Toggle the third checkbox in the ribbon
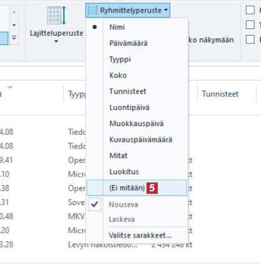 (250, 40)
